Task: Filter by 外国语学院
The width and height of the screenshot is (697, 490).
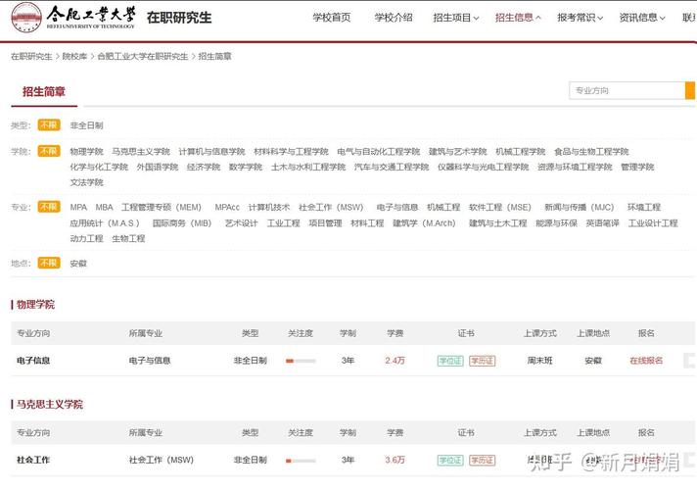Action: coord(158,167)
